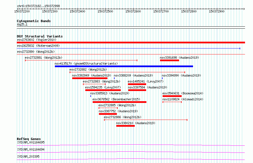Screen dimensions: 253x163
Task: Click nsv3392849 (Audano2019) variant label
Action: tap(92, 75)
